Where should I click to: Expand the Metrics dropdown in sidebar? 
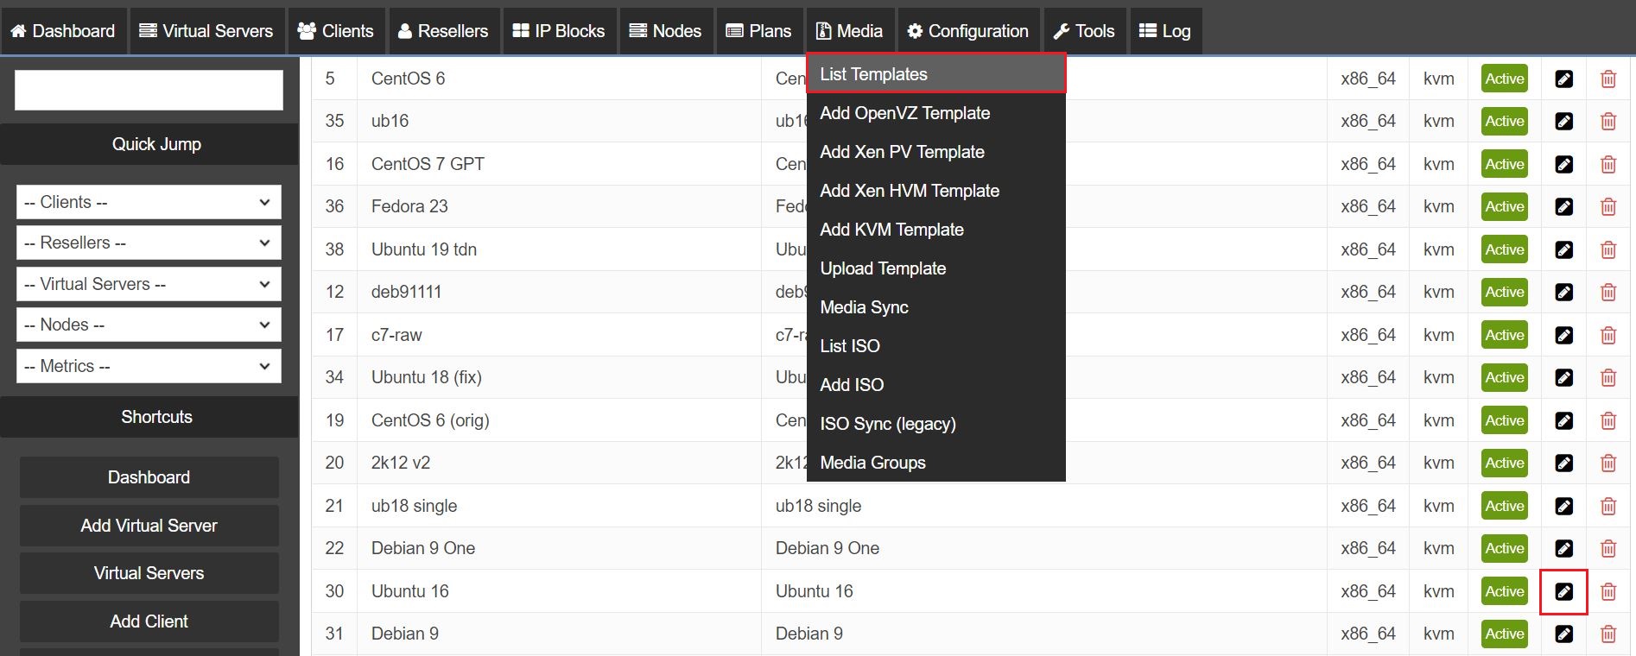149,366
